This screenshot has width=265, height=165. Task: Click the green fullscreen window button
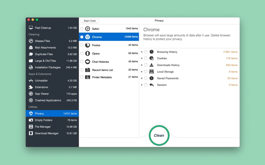(x=37, y=20)
